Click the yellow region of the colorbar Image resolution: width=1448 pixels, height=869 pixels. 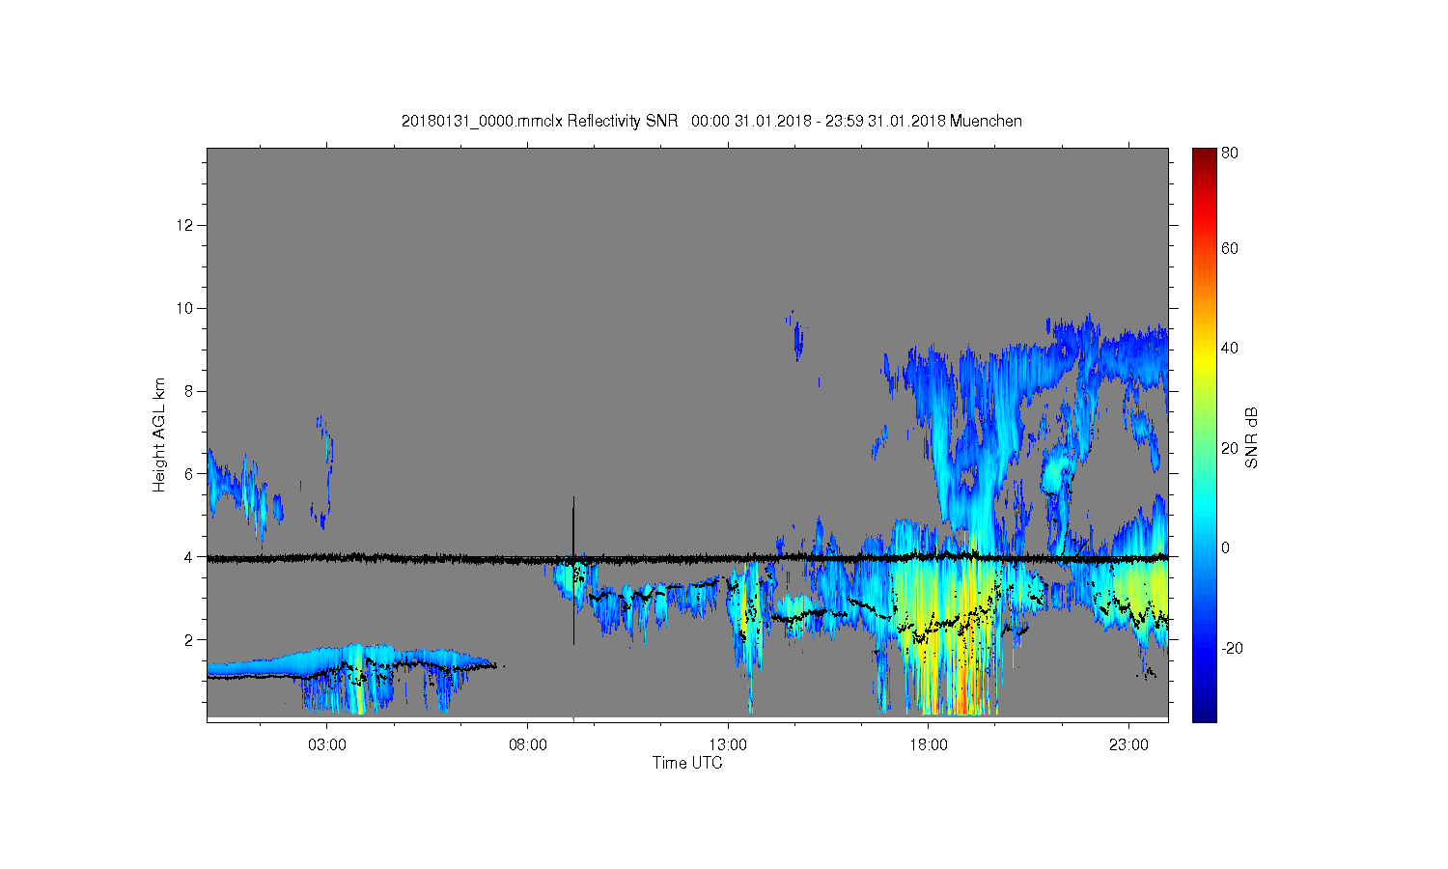pyautogui.click(x=1204, y=359)
